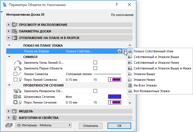The height and width of the screenshot is (132, 193).
Task: Click blue Штриховка Сечения color swatch
Action: click(x=115, y=97)
